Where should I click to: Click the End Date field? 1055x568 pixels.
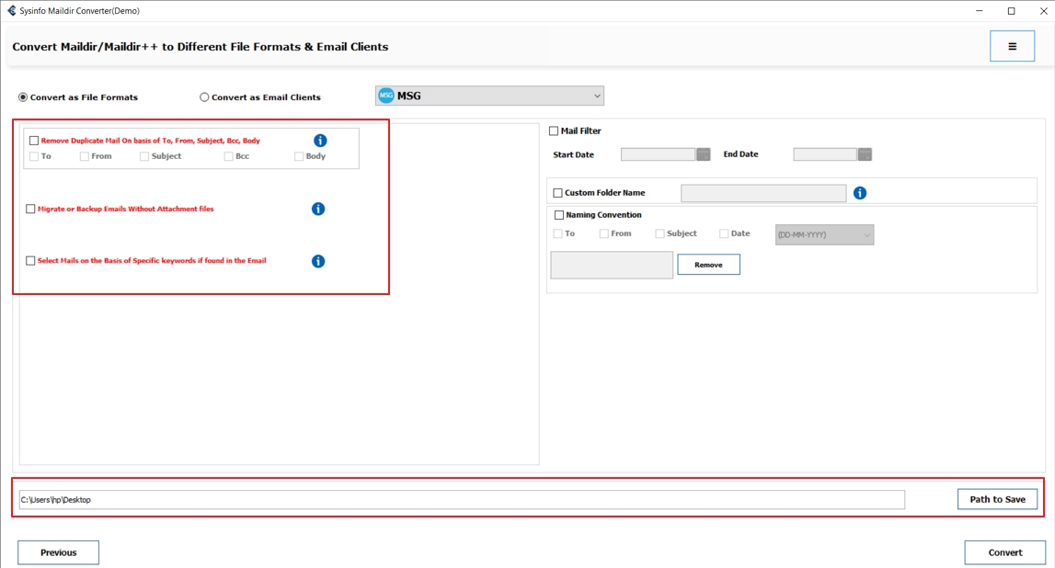tap(825, 154)
